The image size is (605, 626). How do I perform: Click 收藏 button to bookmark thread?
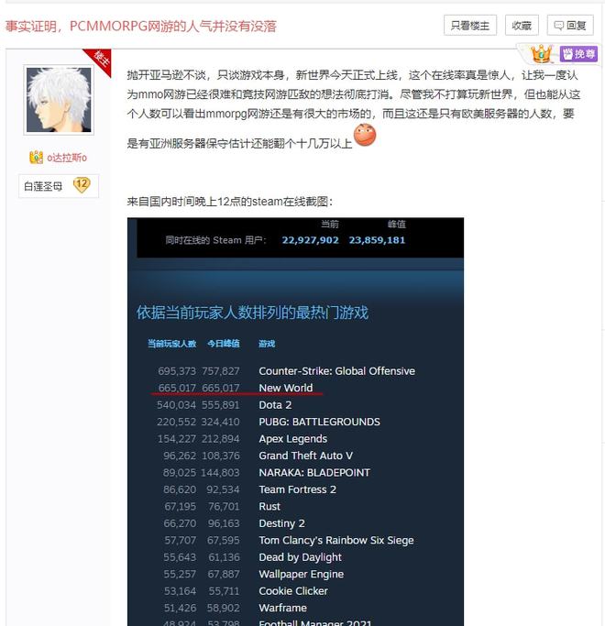(x=522, y=26)
